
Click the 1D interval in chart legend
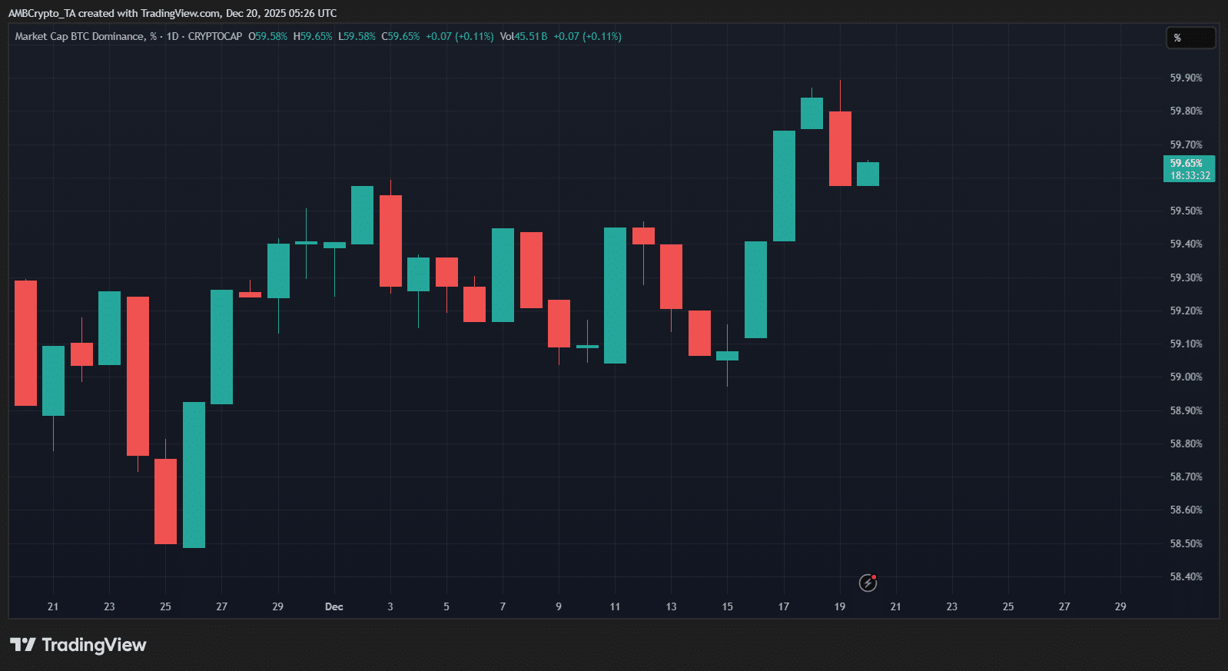(172, 36)
